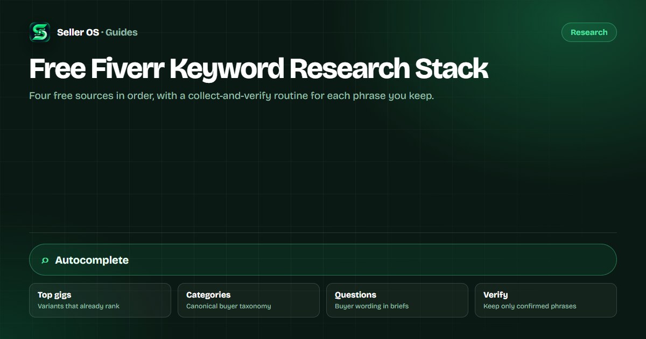The image size is (646, 339).
Task: Open the Seller OS home link
Action: [78, 32]
